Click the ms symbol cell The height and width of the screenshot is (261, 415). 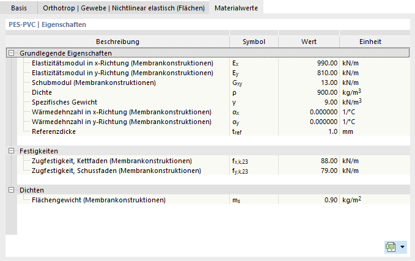coord(254,200)
